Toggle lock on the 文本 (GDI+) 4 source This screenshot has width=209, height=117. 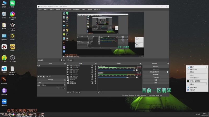(x=95, y=68)
